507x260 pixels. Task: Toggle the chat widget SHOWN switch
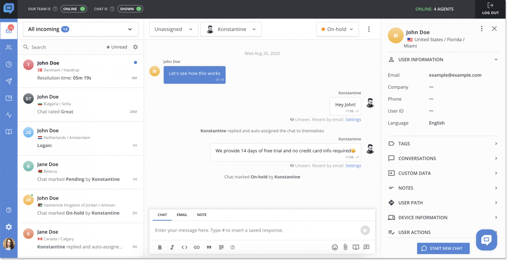coord(130,8)
